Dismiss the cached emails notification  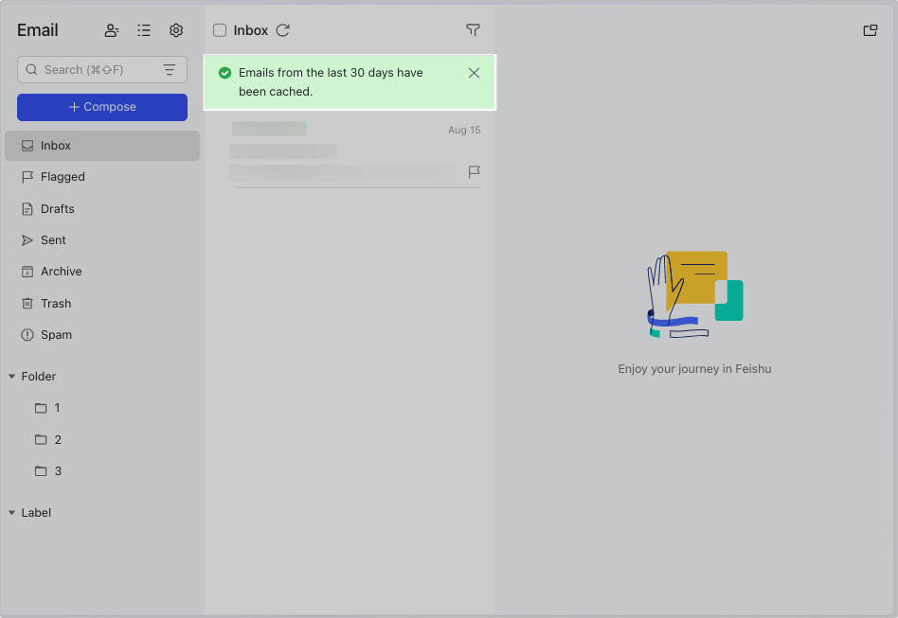[474, 73]
